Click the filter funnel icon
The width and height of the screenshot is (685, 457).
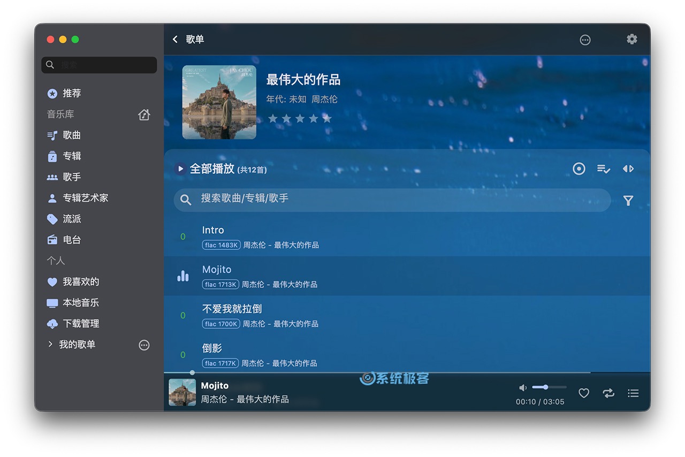click(x=628, y=201)
